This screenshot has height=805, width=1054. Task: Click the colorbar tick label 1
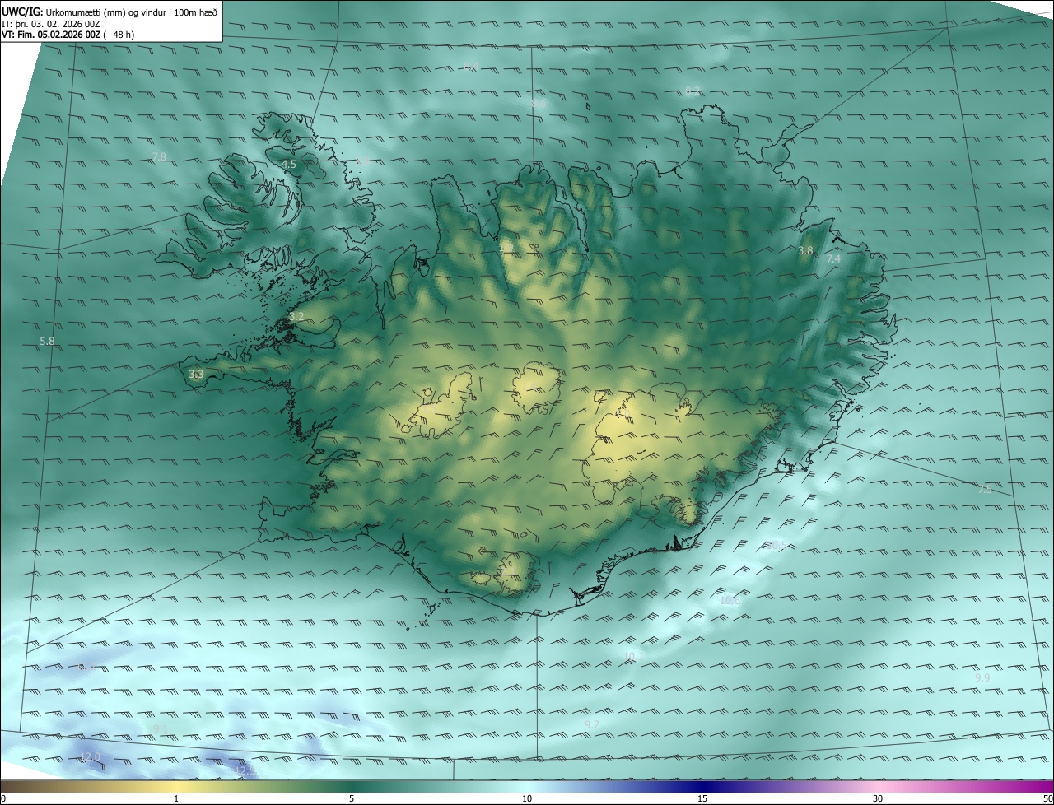pyautogui.click(x=176, y=798)
